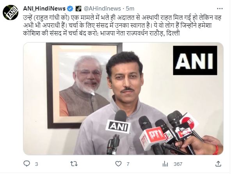Repost this tweet using retweet icon

point(74,164)
